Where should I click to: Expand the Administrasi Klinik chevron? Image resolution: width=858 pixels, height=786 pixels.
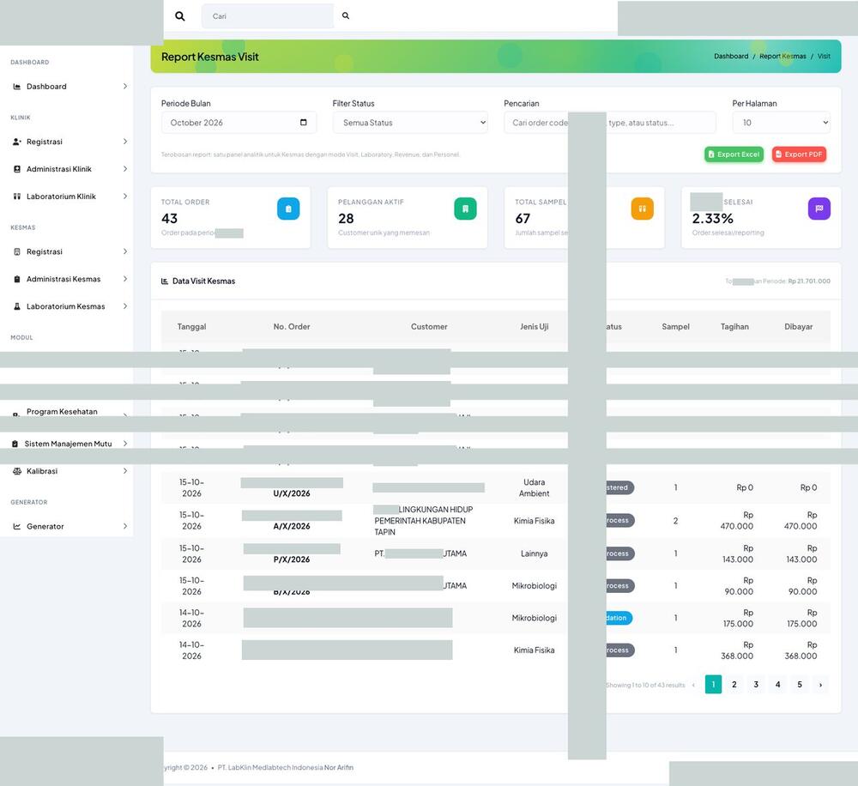point(125,169)
